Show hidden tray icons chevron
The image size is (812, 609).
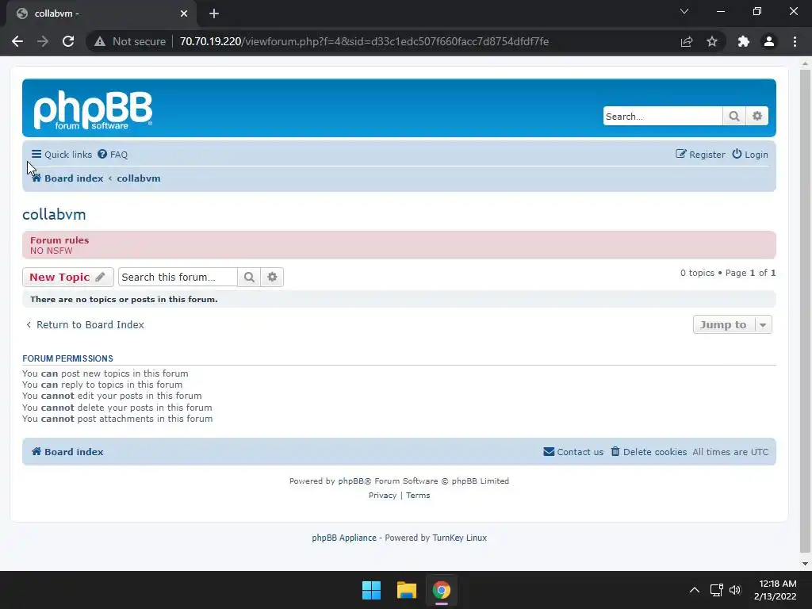[695, 590]
